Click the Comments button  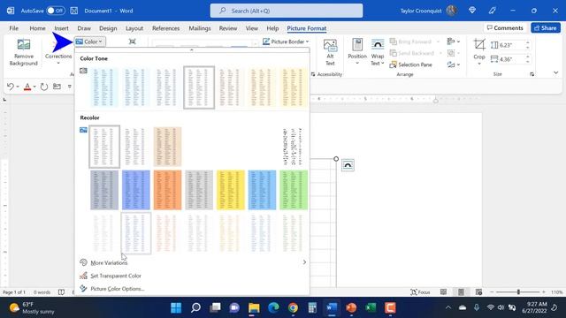pyautogui.click(x=505, y=27)
